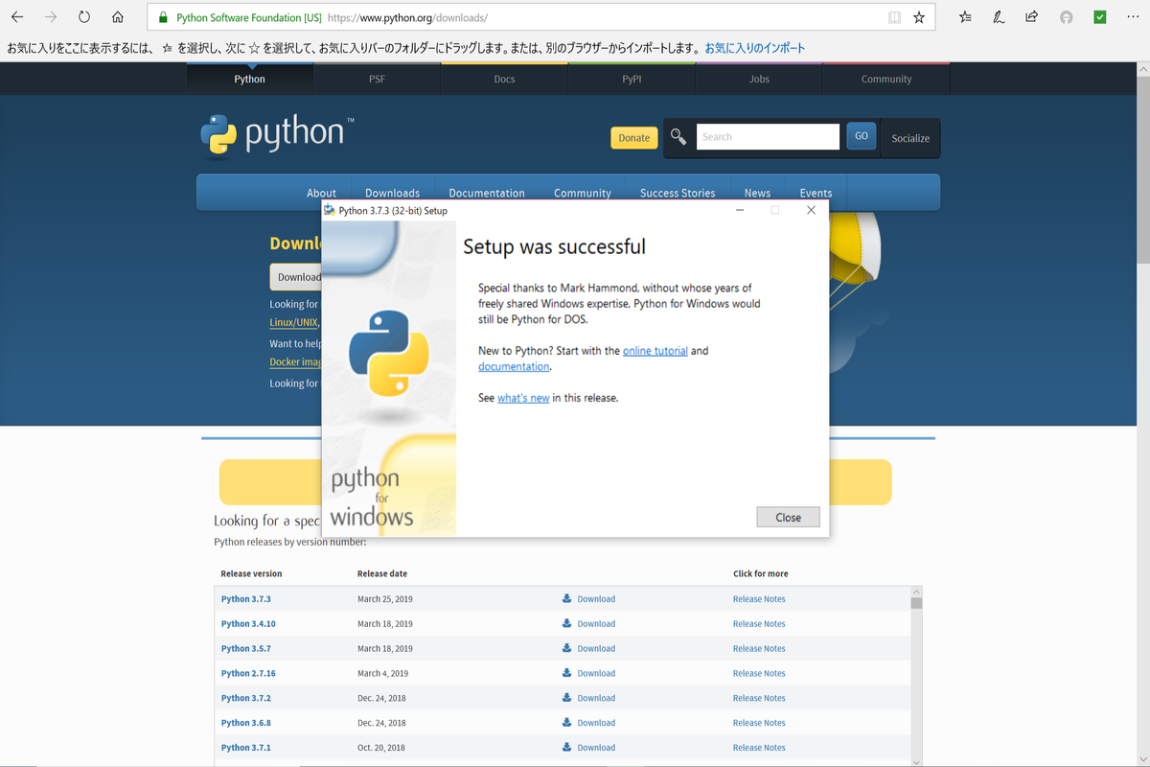Click download icon for Python 3.7.2
Image resolution: width=1150 pixels, height=767 pixels.
pos(566,698)
